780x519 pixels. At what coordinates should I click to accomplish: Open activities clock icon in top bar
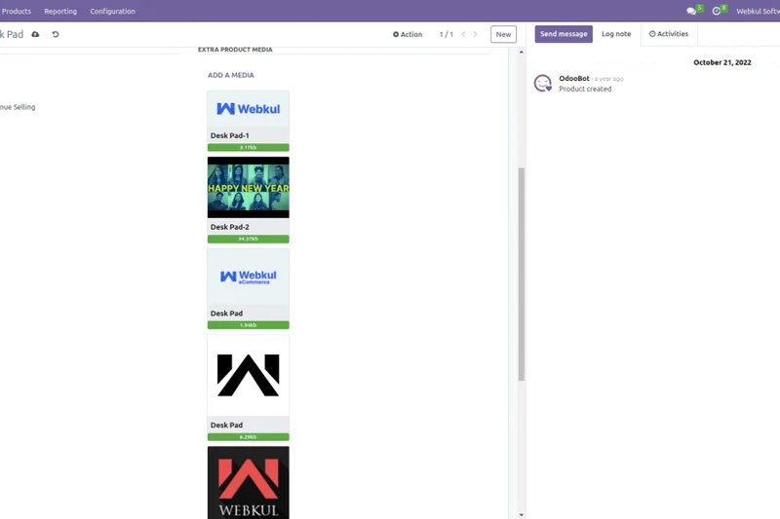point(717,11)
